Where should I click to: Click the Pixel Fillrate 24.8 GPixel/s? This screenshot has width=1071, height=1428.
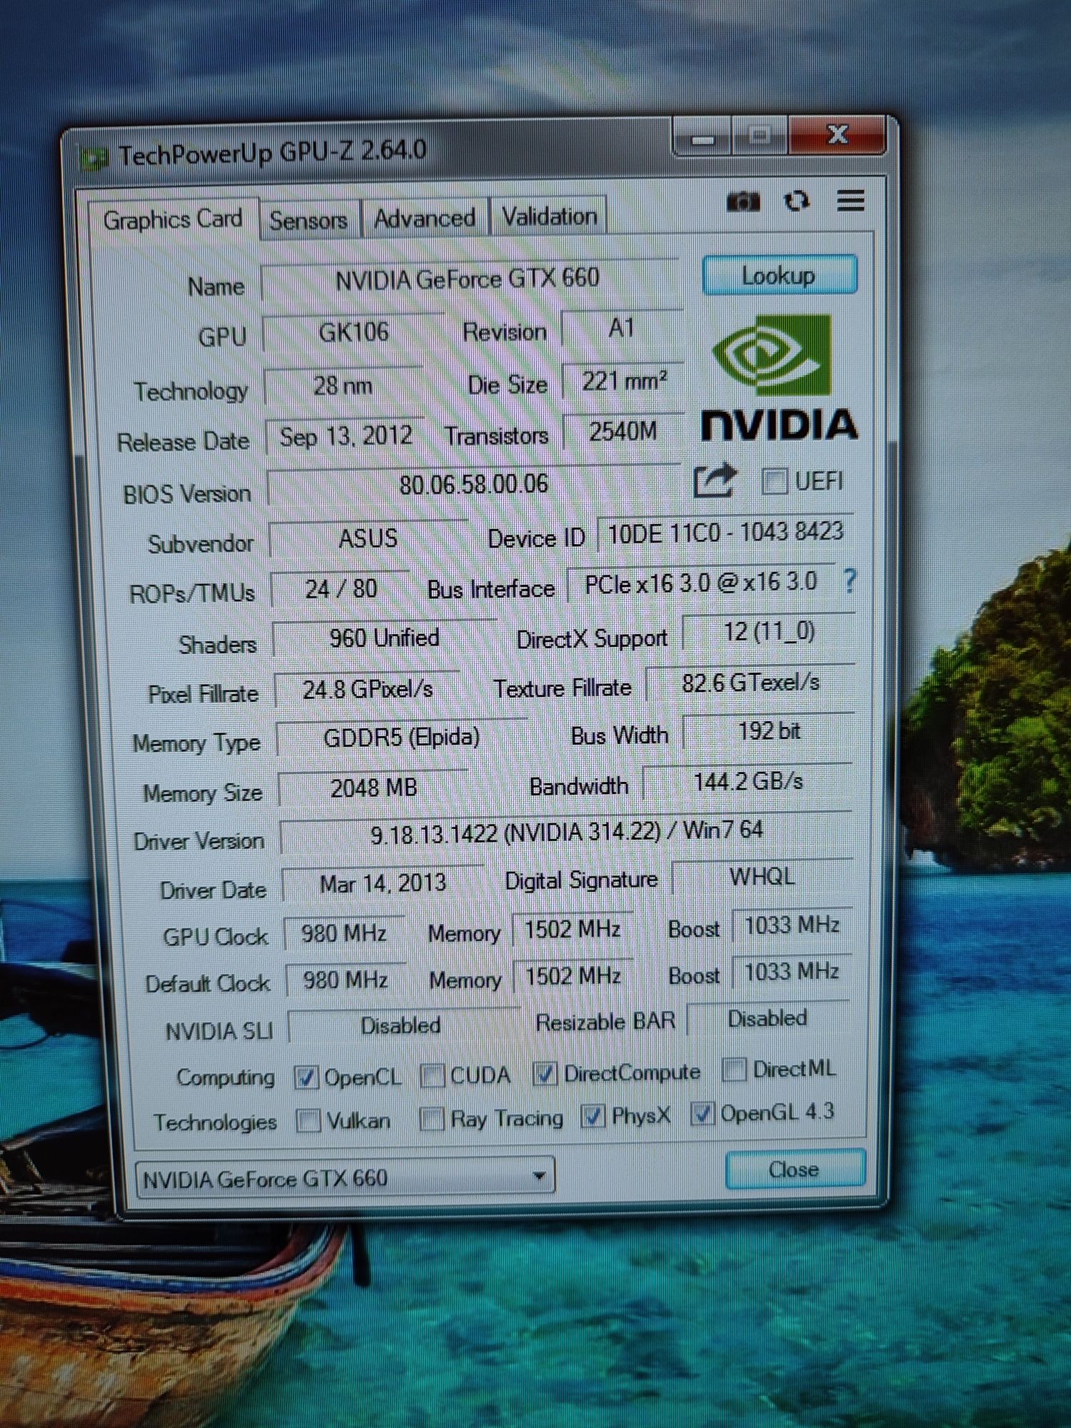point(368,689)
